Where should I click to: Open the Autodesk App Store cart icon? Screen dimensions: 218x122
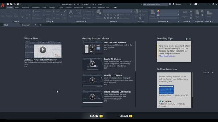191,4
